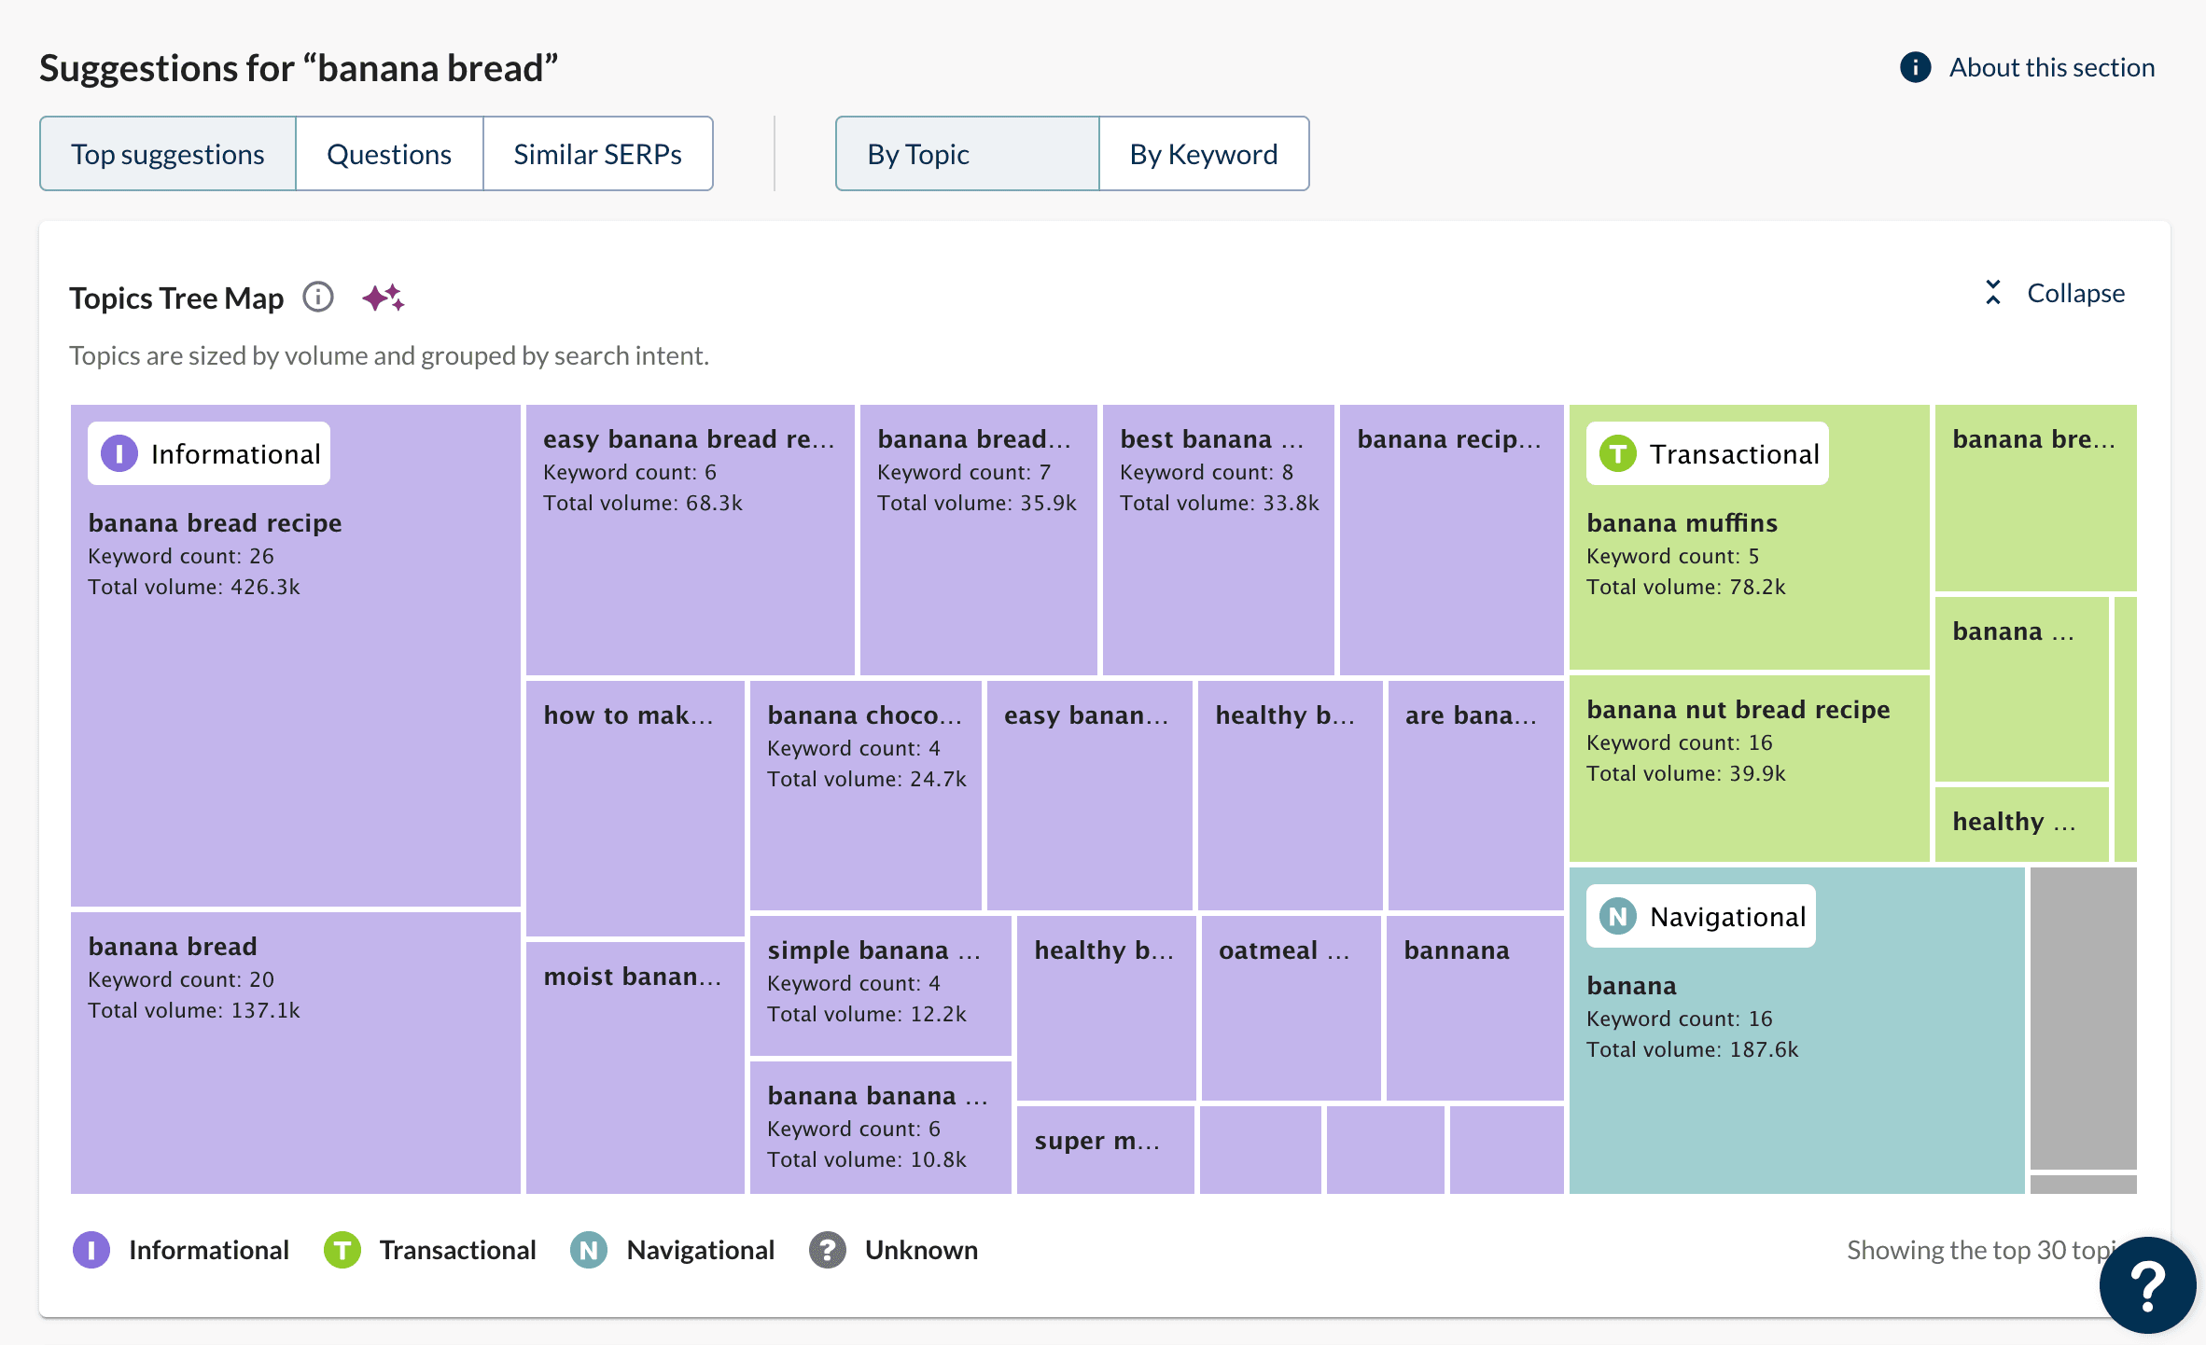Click the gray Unknown intent tile

[2083, 1017]
